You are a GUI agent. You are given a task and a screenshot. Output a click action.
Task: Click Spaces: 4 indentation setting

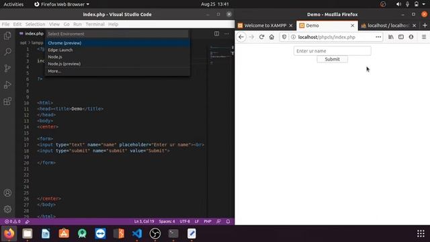[x=167, y=221]
